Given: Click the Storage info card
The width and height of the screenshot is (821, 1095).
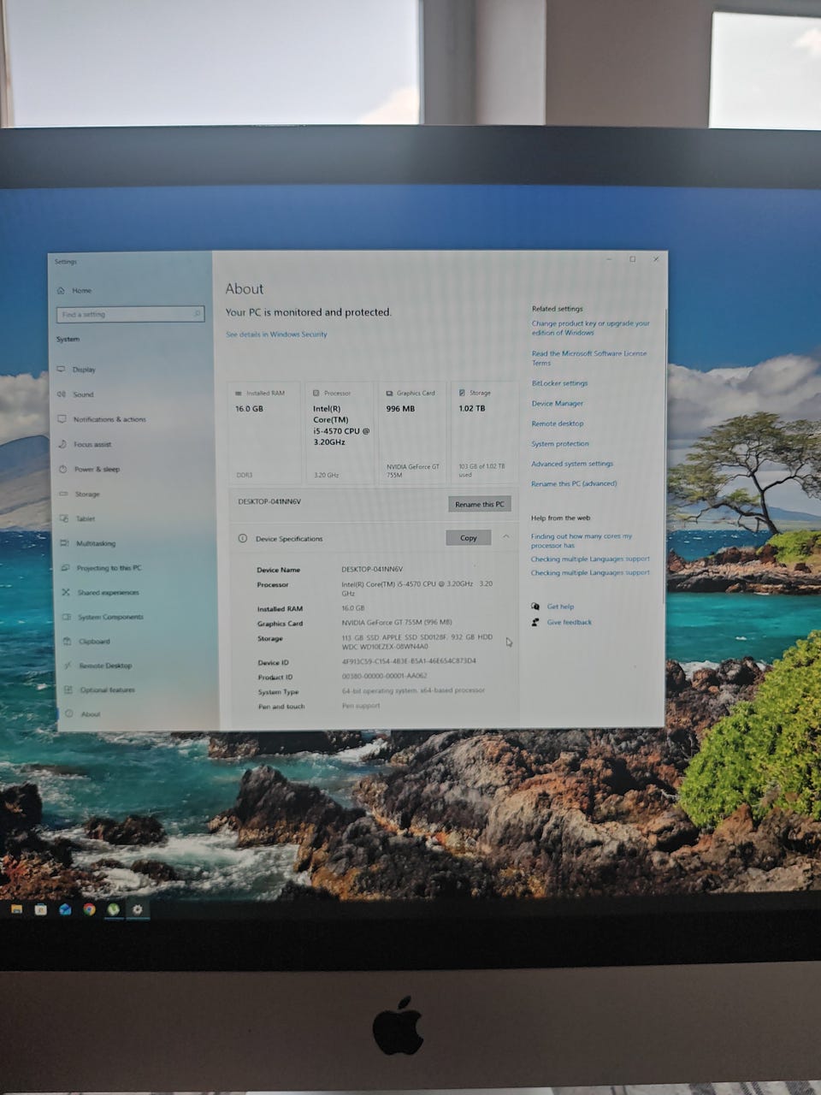Looking at the screenshot, I should click(484, 433).
